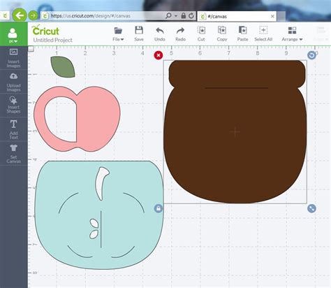Image resolution: width=331 pixels, height=288 pixels.
Task: Open the address bar dropdown arrow
Action: [x=176, y=16]
